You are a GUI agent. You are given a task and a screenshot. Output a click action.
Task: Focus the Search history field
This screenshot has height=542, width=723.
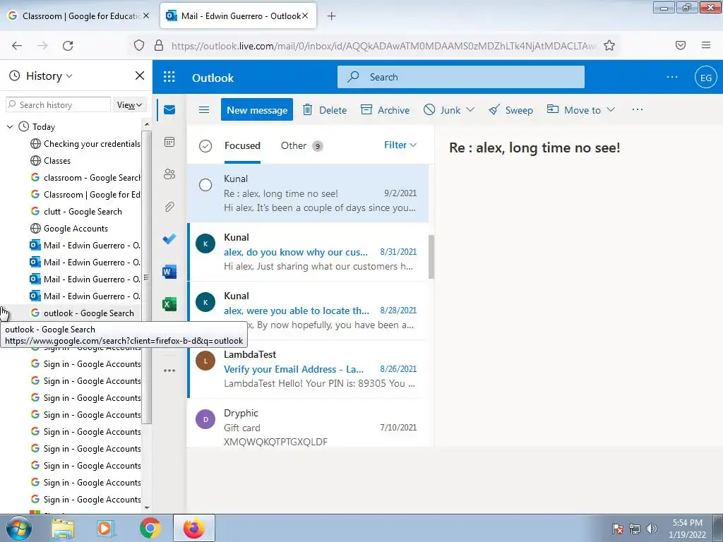pos(58,105)
